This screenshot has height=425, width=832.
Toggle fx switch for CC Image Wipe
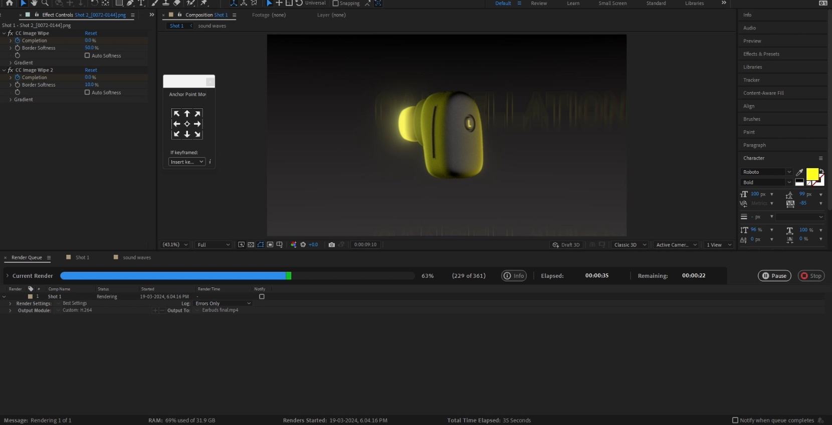[11, 34]
